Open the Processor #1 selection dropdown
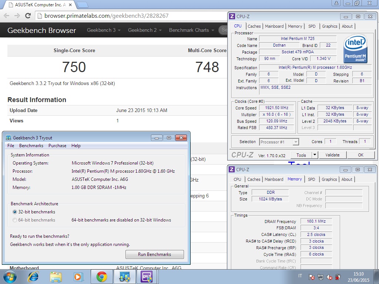The height and width of the screenshot is (284, 379). coord(279,142)
